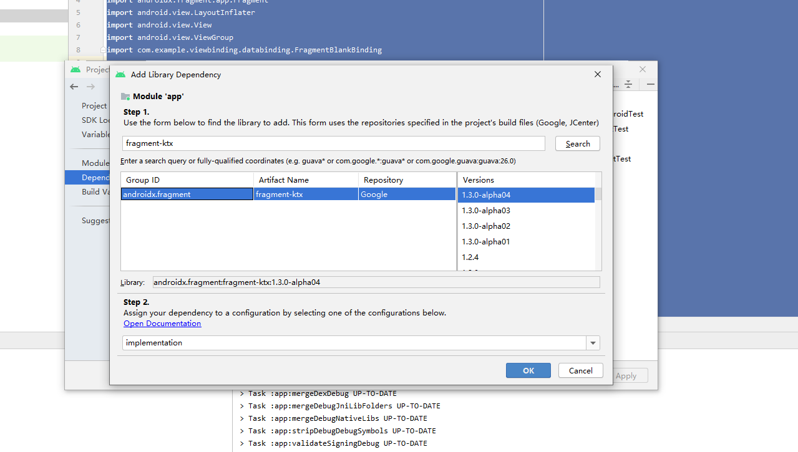Select the androidx.fragment group cell
The height and width of the screenshot is (452, 798).
(187, 195)
